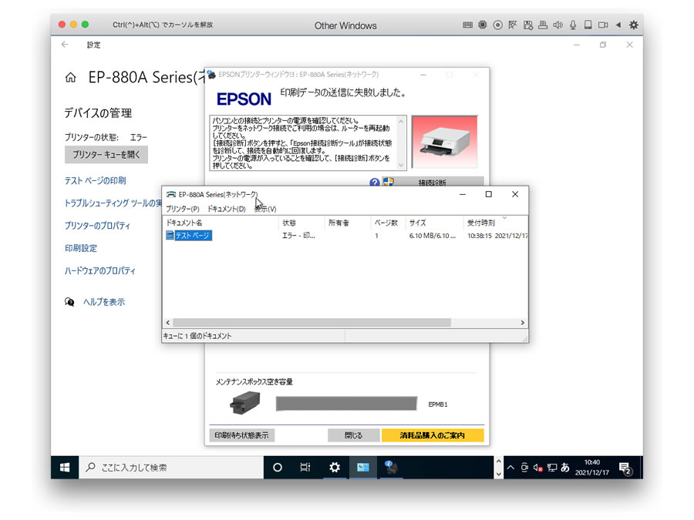Switch to Settings gear on taskbar
The width and height of the screenshot is (694, 520).
[335, 468]
